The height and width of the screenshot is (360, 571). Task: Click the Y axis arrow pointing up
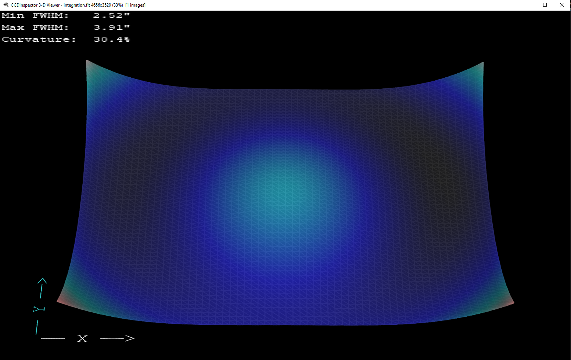(42, 288)
